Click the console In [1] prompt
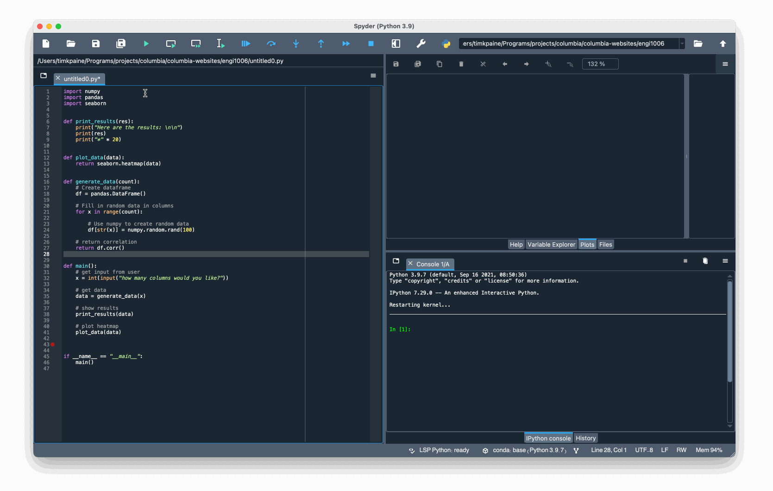773x491 pixels. 400,329
